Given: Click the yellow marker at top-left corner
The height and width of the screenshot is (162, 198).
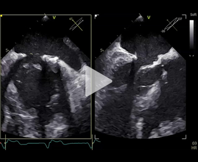Looking at the screenshot, I should (x=1, y=15).
